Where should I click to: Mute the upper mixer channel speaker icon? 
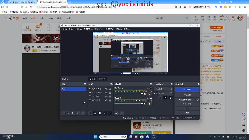click(145, 94)
